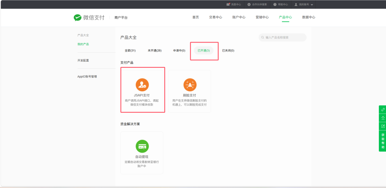The width and height of the screenshot is (386, 188).
Task: Select the 已开通(3) tab
Action: tap(204, 50)
